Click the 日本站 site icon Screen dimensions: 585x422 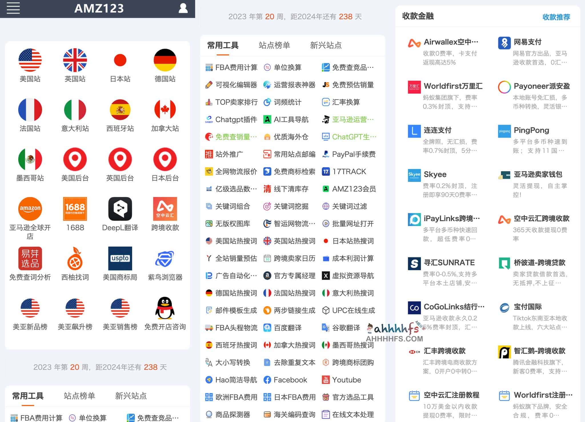(120, 60)
